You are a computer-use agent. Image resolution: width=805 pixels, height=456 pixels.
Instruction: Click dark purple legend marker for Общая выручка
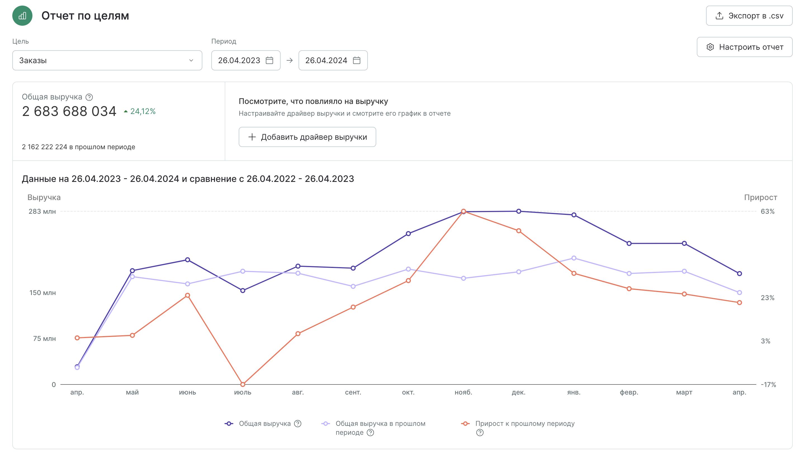point(229,423)
